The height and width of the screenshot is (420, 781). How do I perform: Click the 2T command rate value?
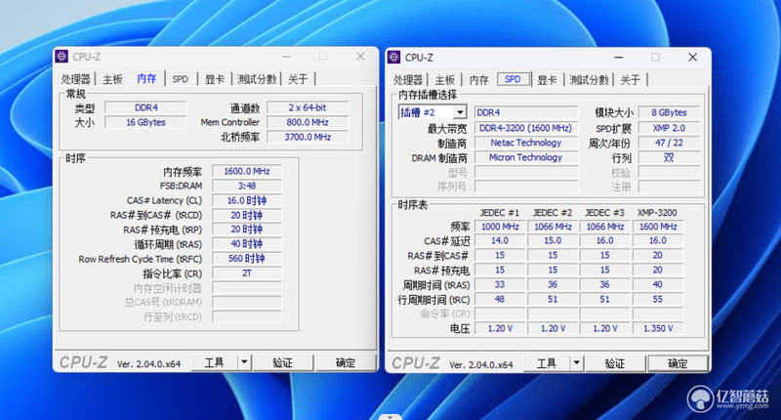(247, 273)
